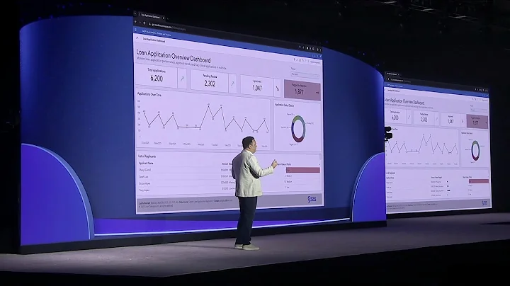Select the Pending Review 2,302 card on main screen
Image resolution: width=510 pixels, height=286 pixels.
point(210,81)
